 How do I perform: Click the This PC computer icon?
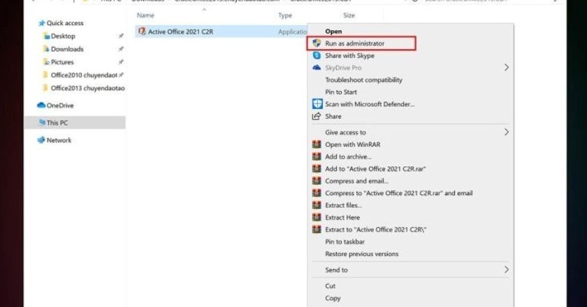42,122
